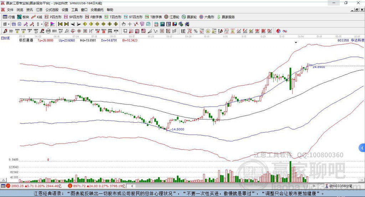Step chart right with black right arrow
The height and width of the screenshot is (197, 365).
point(79,24)
